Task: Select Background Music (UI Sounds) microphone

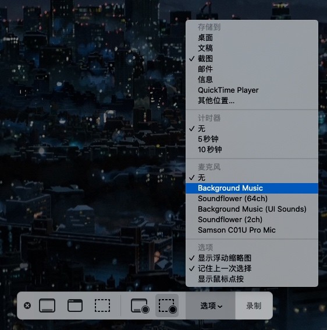Action: [252, 209]
